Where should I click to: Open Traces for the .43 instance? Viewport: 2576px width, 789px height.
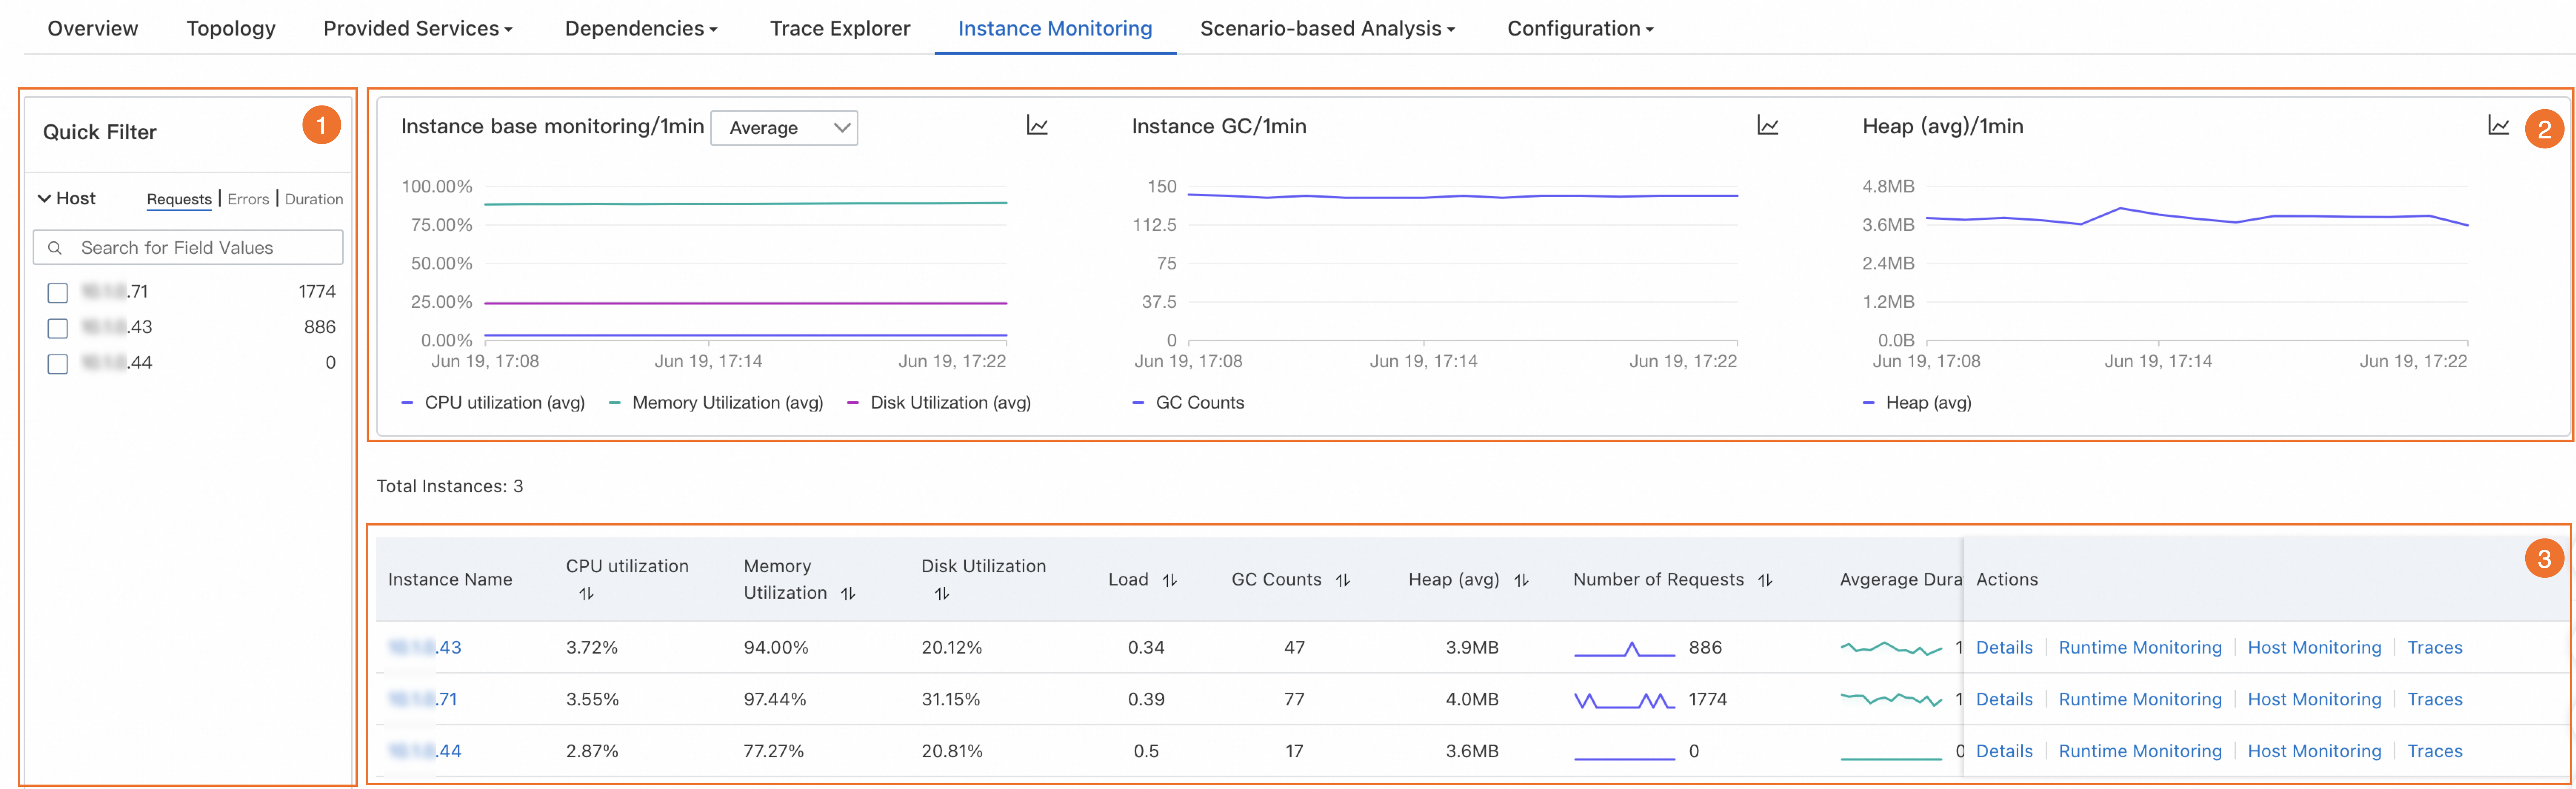[x=2434, y=647]
